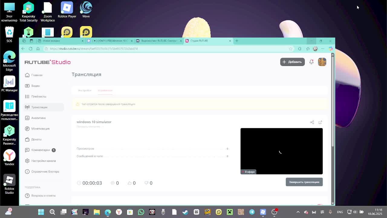Open Этот компьютер desktop icon

(x=9, y=12)
